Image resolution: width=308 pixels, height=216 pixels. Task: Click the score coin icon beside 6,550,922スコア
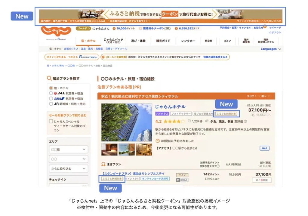tap(176, 29)
